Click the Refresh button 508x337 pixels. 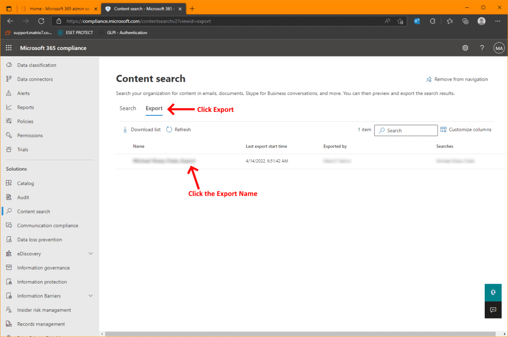click(179, 130)
